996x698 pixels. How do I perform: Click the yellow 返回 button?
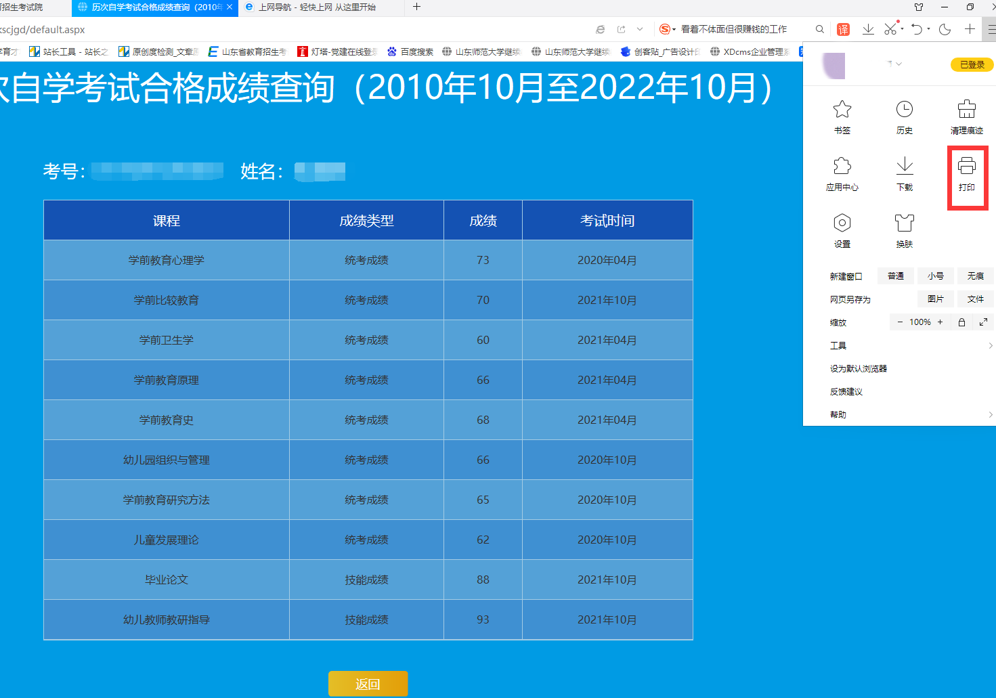(368, 684)
